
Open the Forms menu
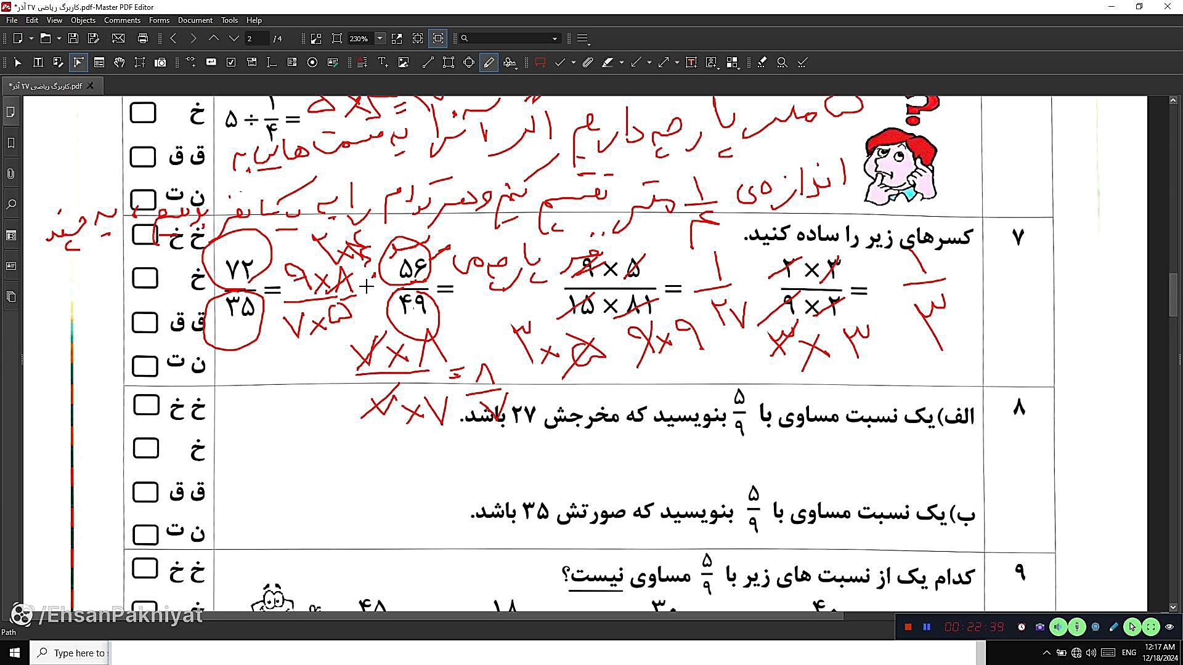[x=159, y=20]
